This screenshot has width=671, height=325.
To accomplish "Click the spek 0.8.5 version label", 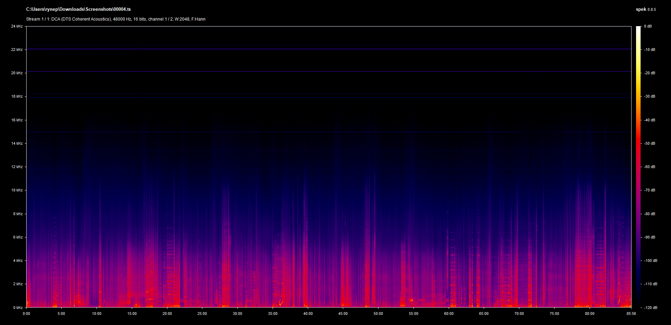I will [x=645, y=9].
